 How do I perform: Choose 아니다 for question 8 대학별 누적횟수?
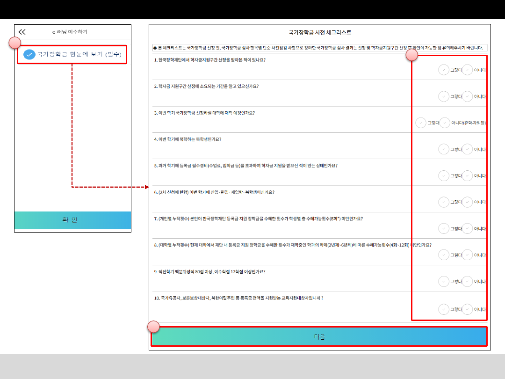468,255
